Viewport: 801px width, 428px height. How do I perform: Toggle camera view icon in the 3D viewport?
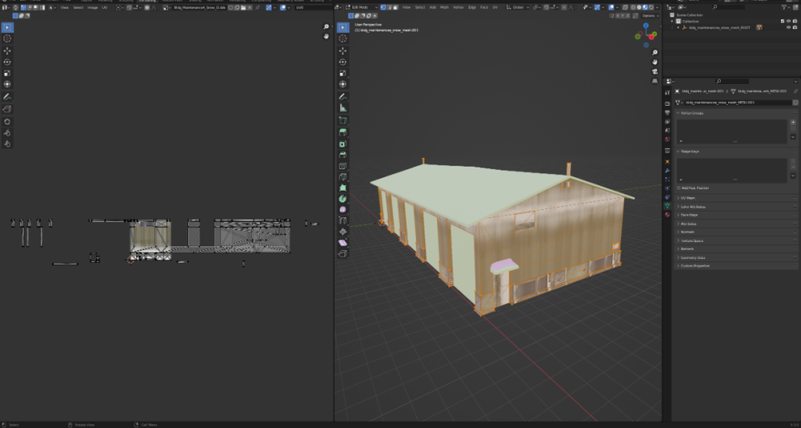pyautogui.click(x=655, y=72)
